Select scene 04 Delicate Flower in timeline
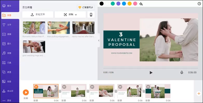Viewport: 203px width, 103px height. 130,91
